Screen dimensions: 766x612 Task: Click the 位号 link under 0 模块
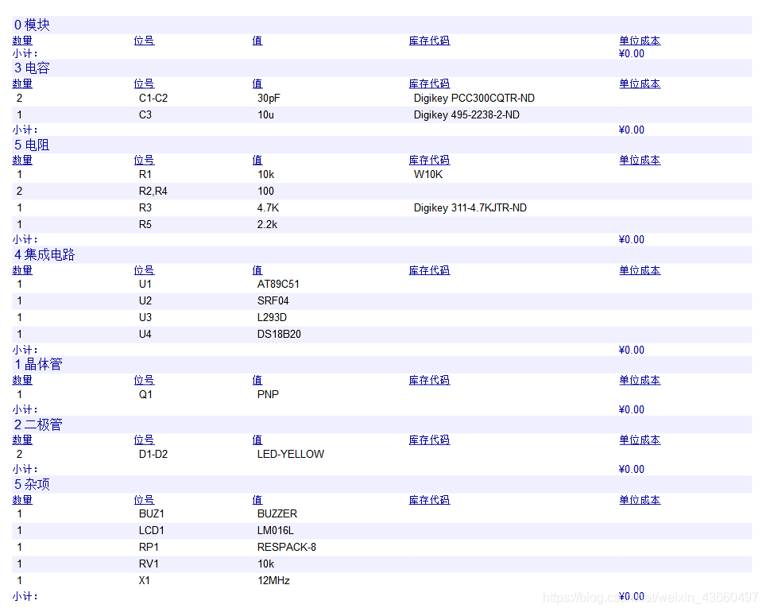144,41
